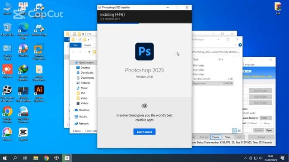Open the Adobe Photoshop folder icon on desktop
289x162 pixels.
pos(39,73)
